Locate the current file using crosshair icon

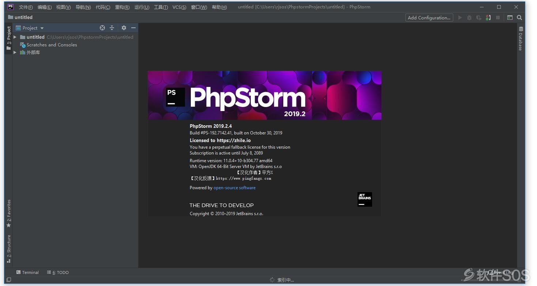102,28
